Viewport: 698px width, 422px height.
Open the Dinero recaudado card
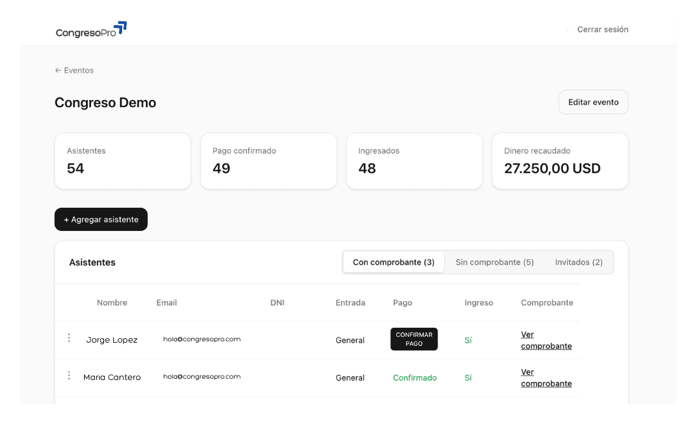click(560, 161)
